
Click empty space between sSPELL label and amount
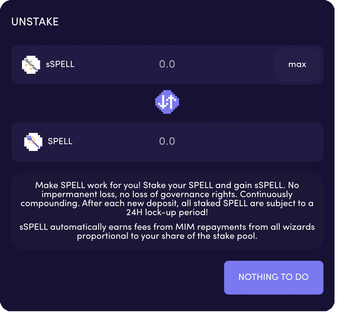click(x=116, y=64)
